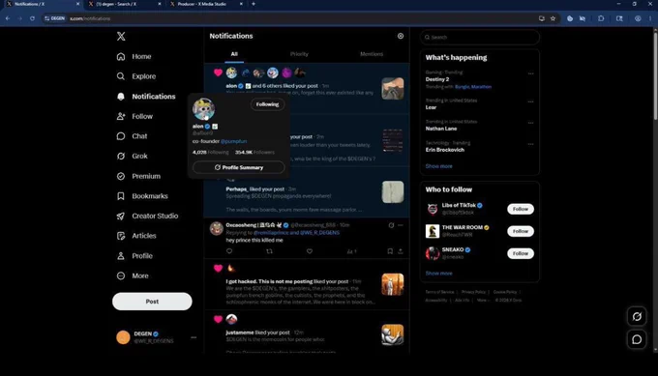Image resolution: width=658 pixels, height=376 pixels.
Task: Open Notifications from sidebar
Action: (x=145, y=97)
